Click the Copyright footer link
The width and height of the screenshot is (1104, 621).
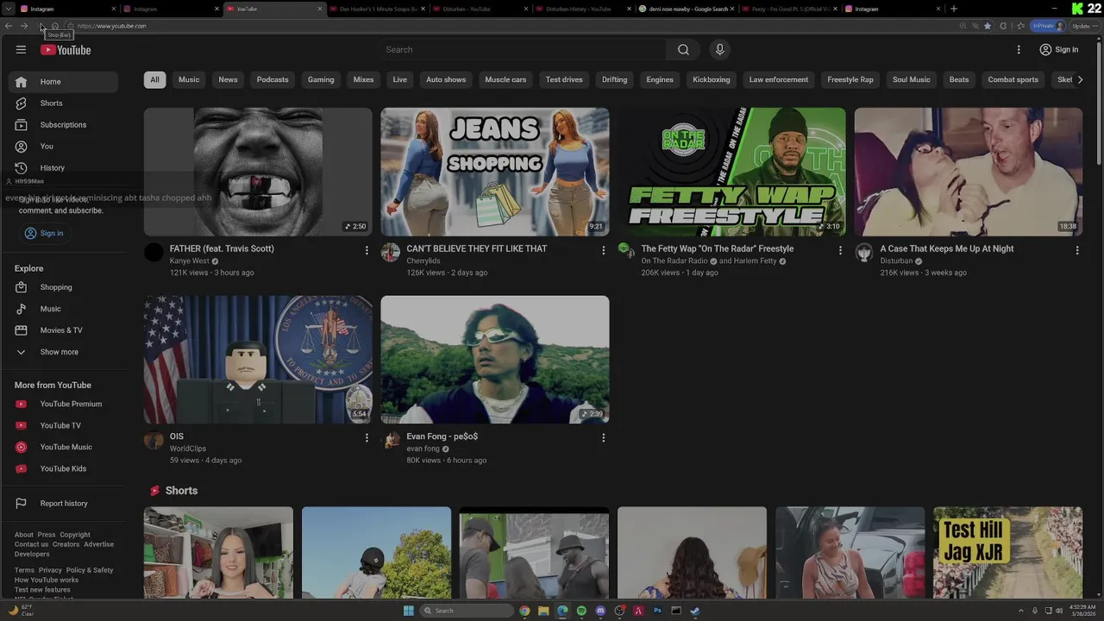coord(75,534)
